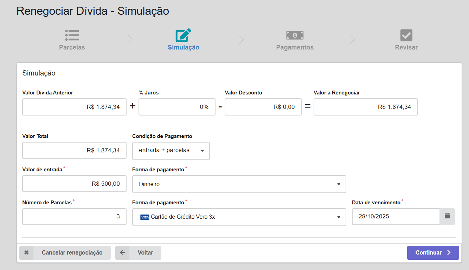Click the Data de vencimento date field
Screen dimensions: 469x270
click(396, 217)
